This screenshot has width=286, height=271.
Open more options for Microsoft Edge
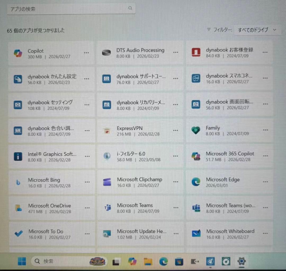tap(265, 182)
